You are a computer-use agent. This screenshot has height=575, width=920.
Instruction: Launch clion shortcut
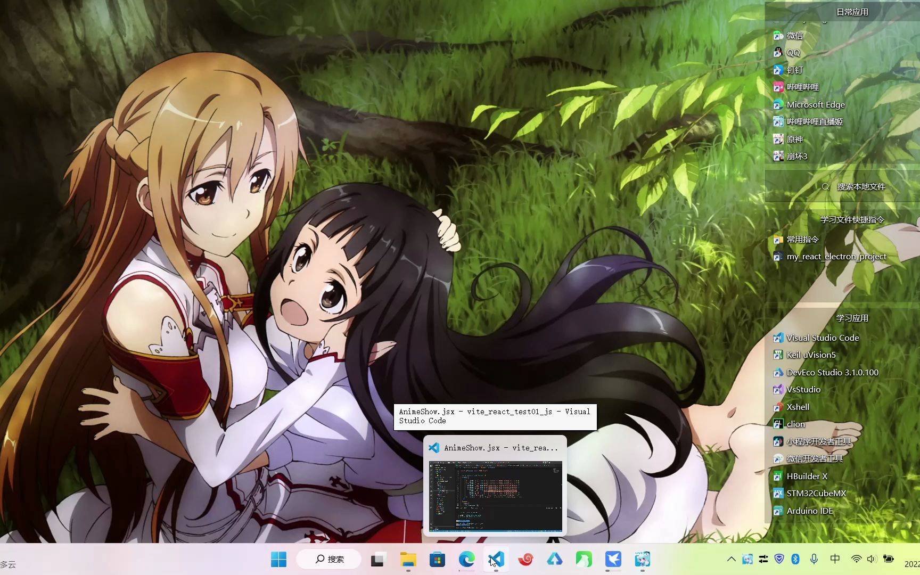pyautogui.click(x=789, y=424)
